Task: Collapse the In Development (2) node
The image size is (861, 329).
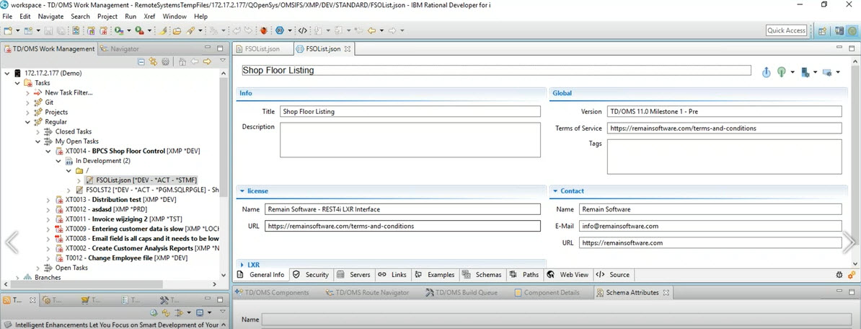Action: point(58,161)
